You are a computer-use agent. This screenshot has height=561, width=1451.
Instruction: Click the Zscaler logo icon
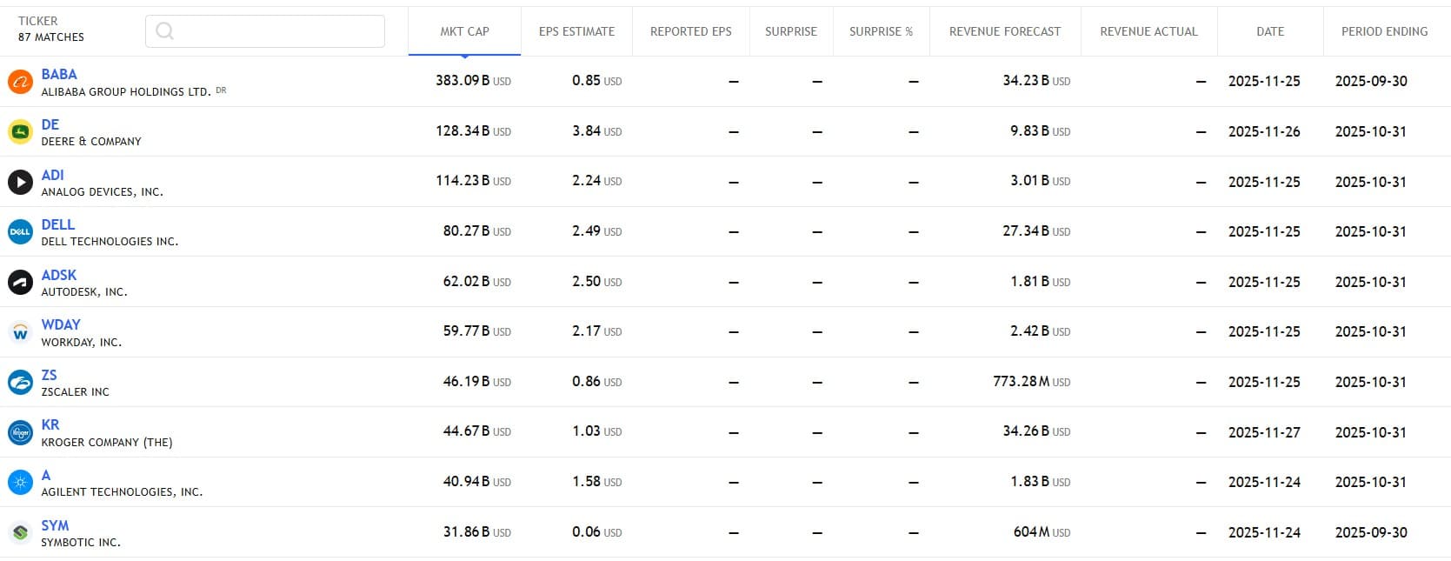point(20,383)
